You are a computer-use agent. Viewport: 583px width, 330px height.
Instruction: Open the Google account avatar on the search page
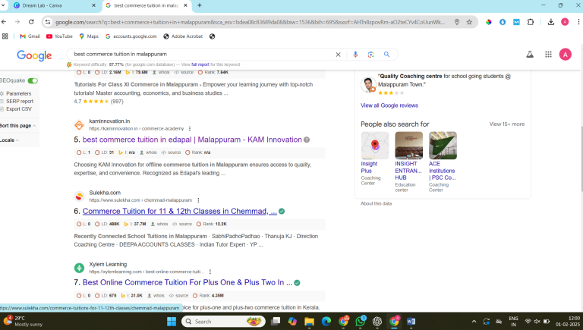tap(565, 55)
